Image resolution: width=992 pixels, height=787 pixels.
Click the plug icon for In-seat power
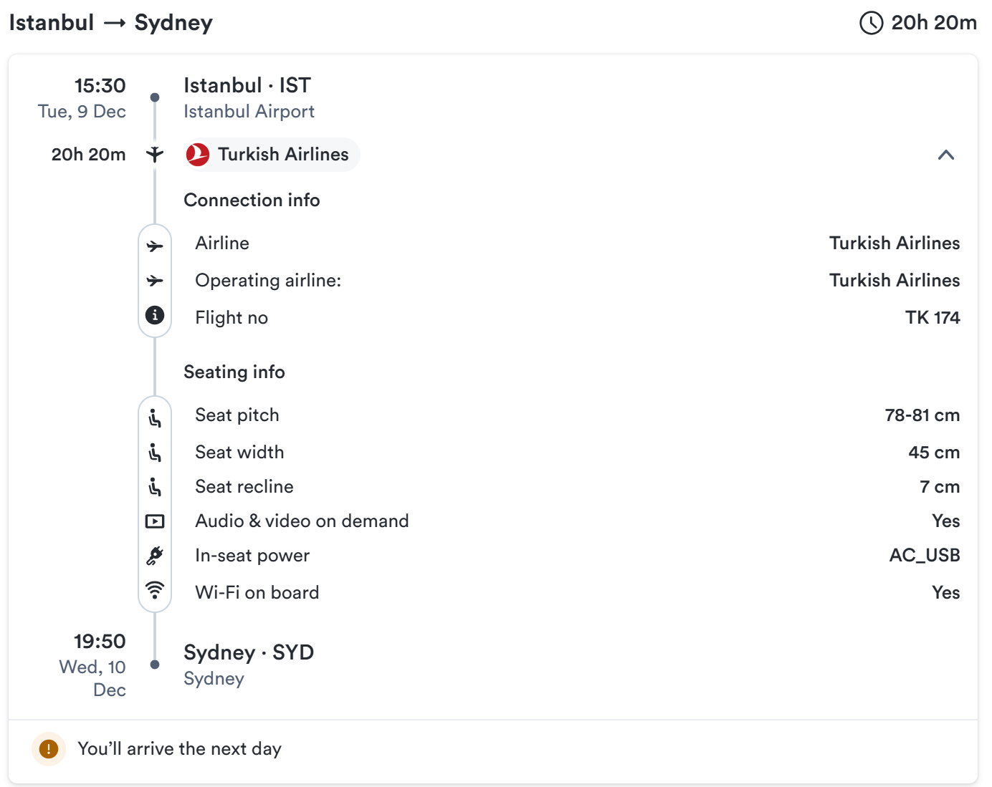(x=155, y=556)
